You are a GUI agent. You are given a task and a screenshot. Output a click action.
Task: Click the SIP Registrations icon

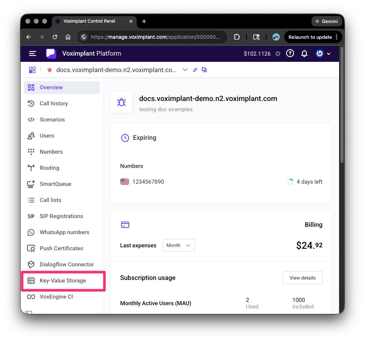31,216
